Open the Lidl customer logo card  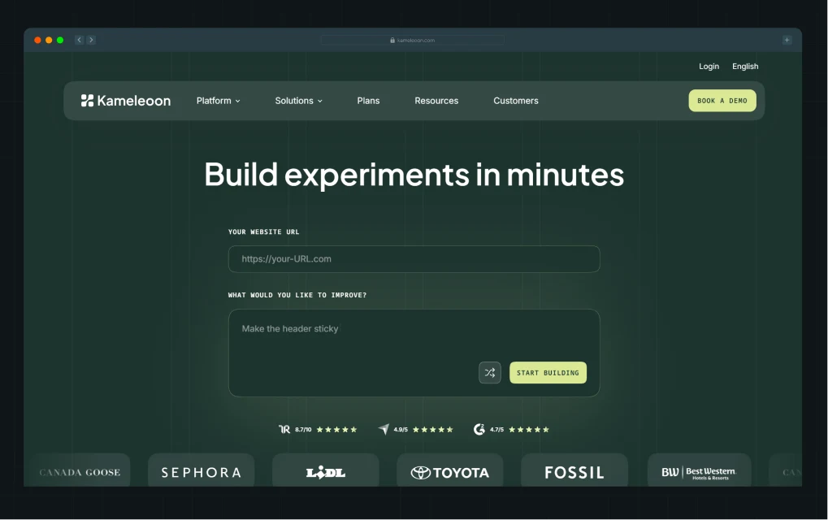tap(325, 471)
